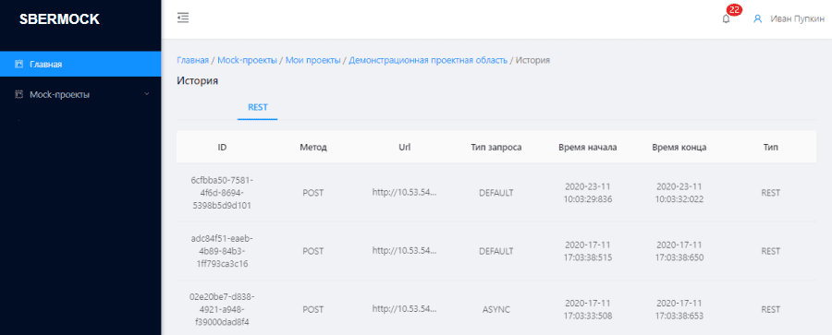Click the Метод column header
Image resolution: width=832 pixels, height=335 pixels.
pyautogui.click(x=313, y=148)
